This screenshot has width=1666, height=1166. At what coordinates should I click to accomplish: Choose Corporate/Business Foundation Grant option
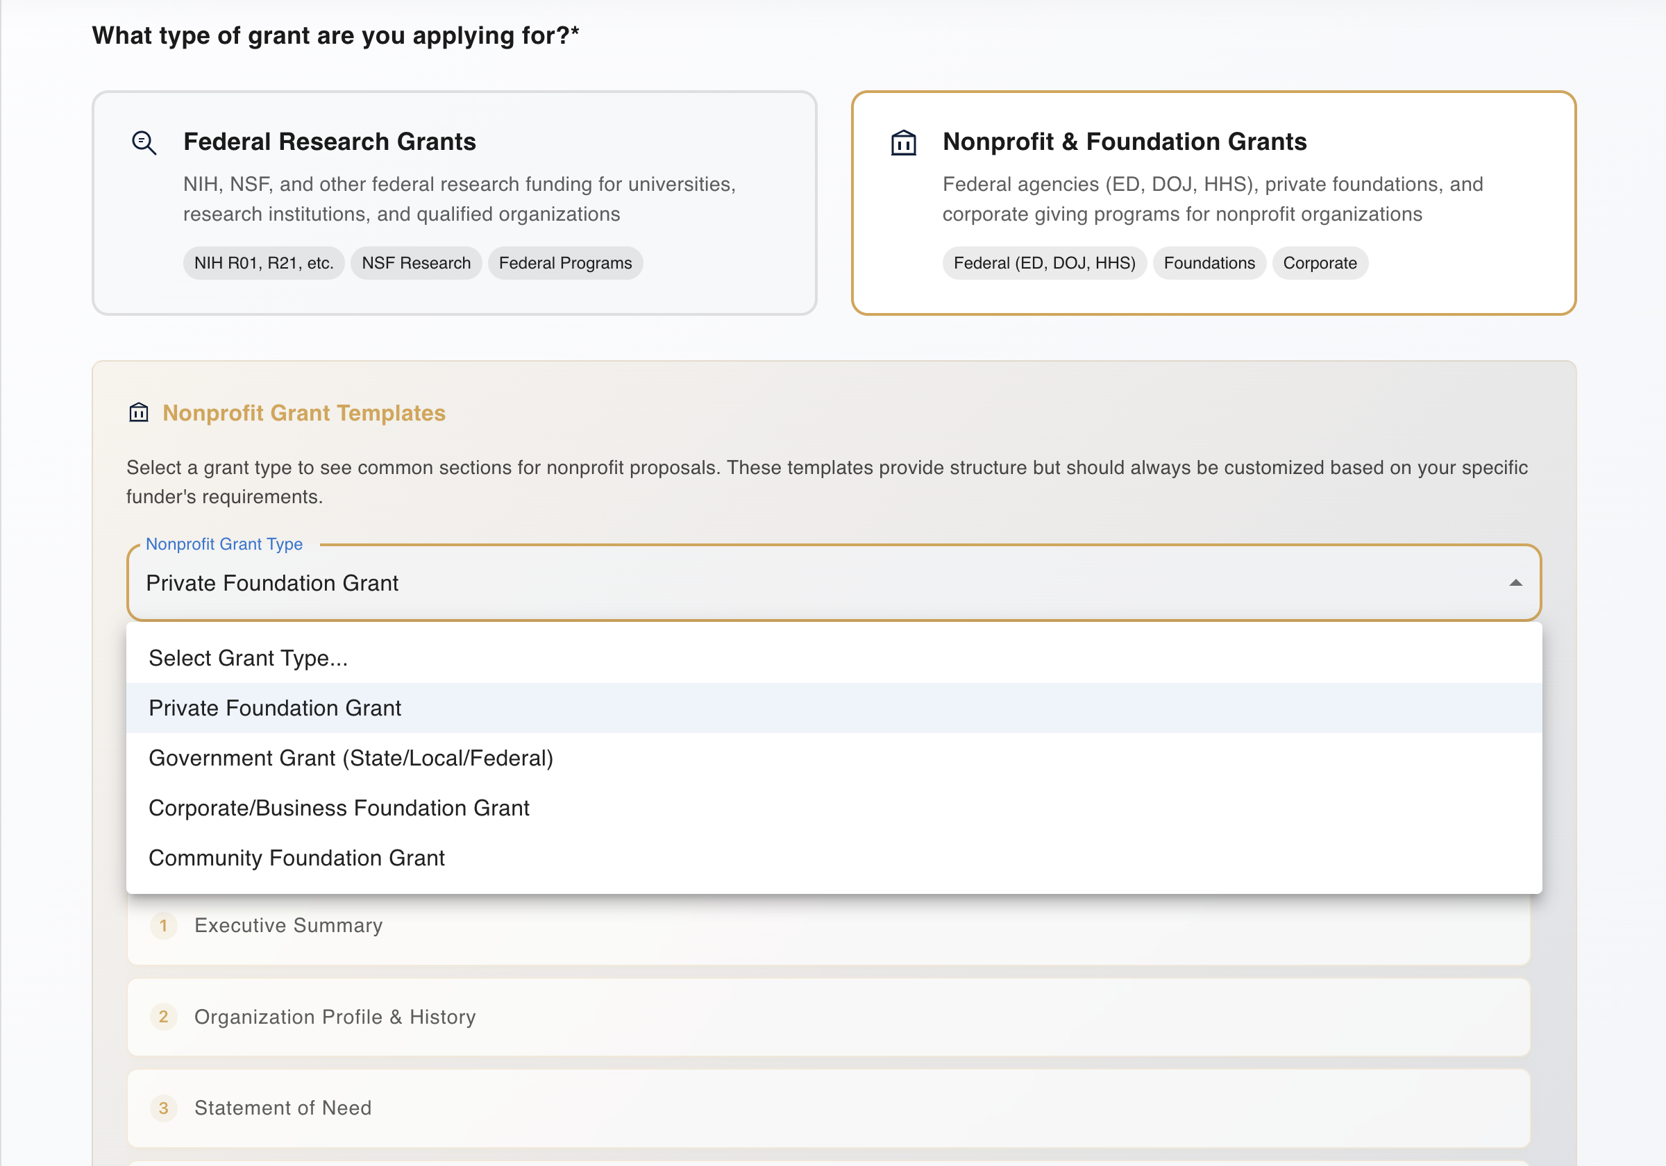pos(834,809)
